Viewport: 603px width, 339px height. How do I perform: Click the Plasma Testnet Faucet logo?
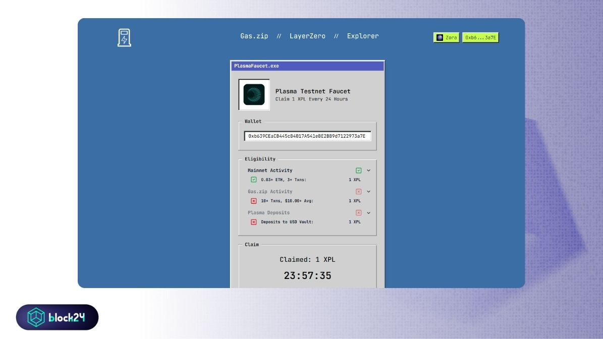click(x=254, y=94)
